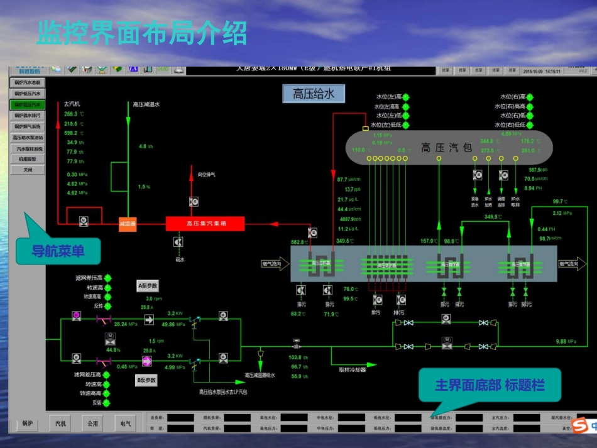Image resolution: width=597 pixels, height=448 pixels.
Task: Click the 水位(右)低低 green indicator light
Action: pyautogui.click(x=530, y=125)
